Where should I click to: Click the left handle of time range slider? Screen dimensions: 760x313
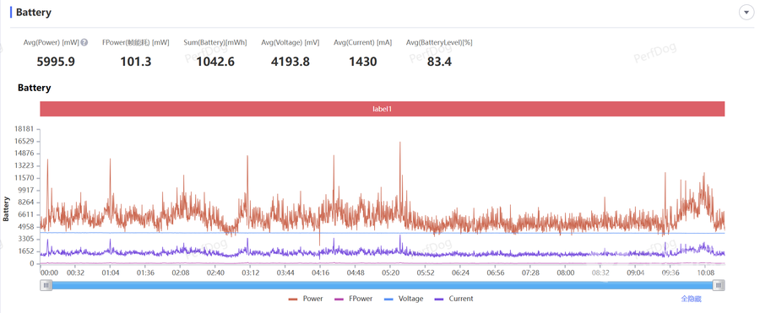coord(46,285)
